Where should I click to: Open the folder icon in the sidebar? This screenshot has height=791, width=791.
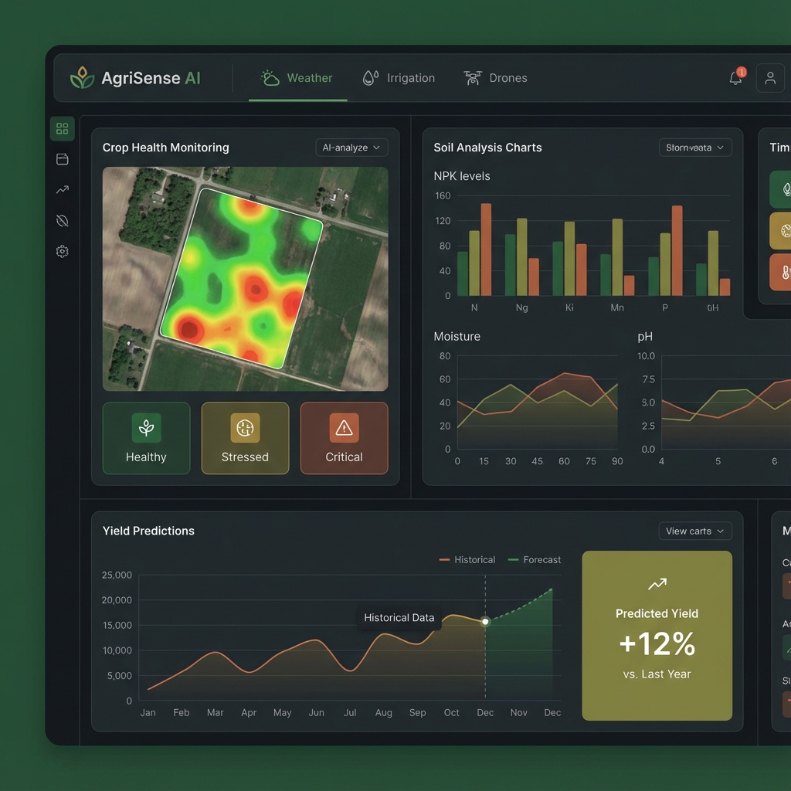(x=62, y=159)
